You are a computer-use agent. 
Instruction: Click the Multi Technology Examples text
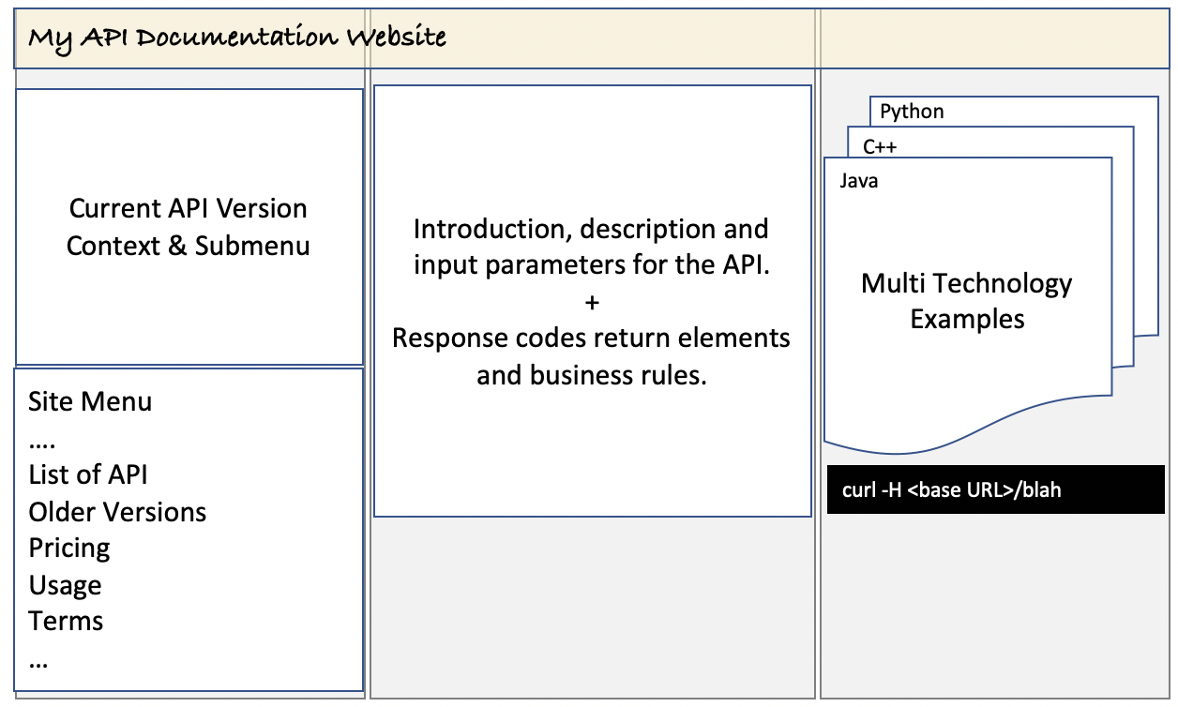click(967, 301)
